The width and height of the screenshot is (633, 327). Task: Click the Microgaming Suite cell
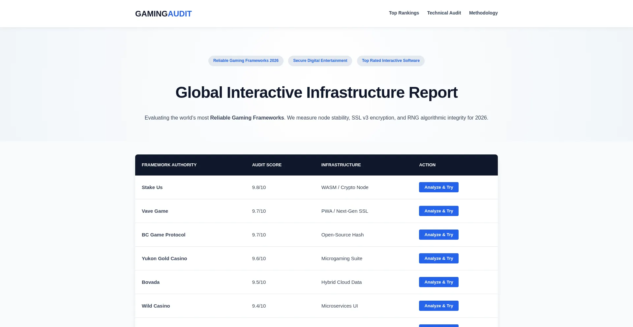(342, 259)
